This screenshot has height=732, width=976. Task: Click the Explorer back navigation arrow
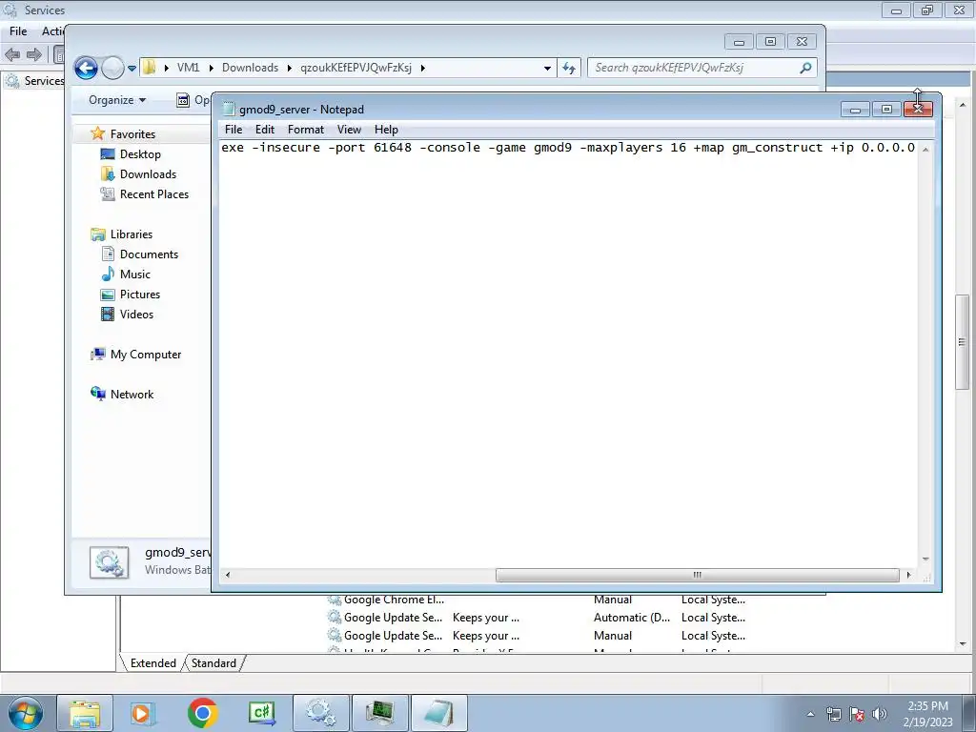tap(86, 68)
